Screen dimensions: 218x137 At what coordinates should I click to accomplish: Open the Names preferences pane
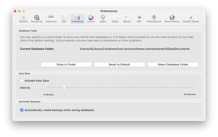coord(127,19)
